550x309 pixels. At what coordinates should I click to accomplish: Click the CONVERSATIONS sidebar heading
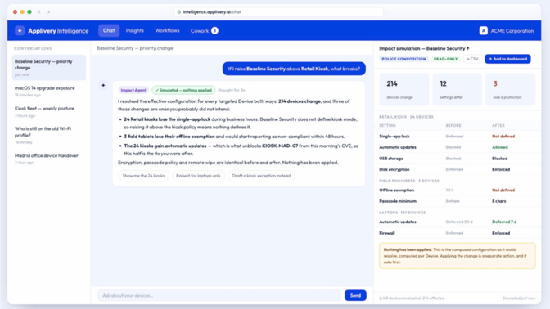point(33,48)
